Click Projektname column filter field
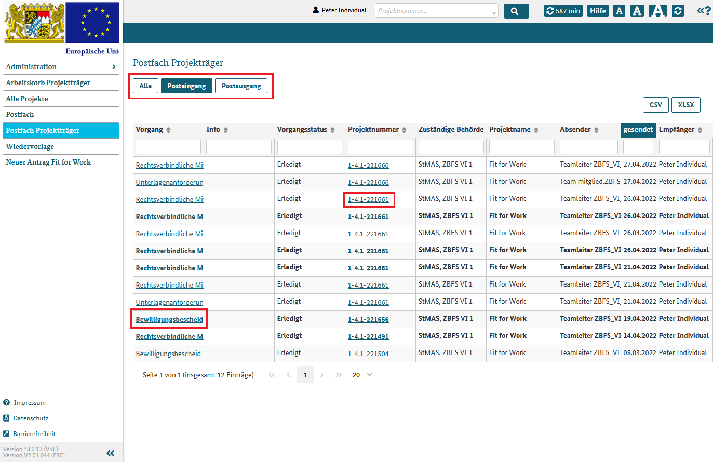713x462 pixels. (x=522, y=147)
